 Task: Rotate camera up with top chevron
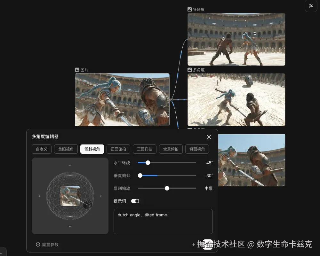click(70, 165)
